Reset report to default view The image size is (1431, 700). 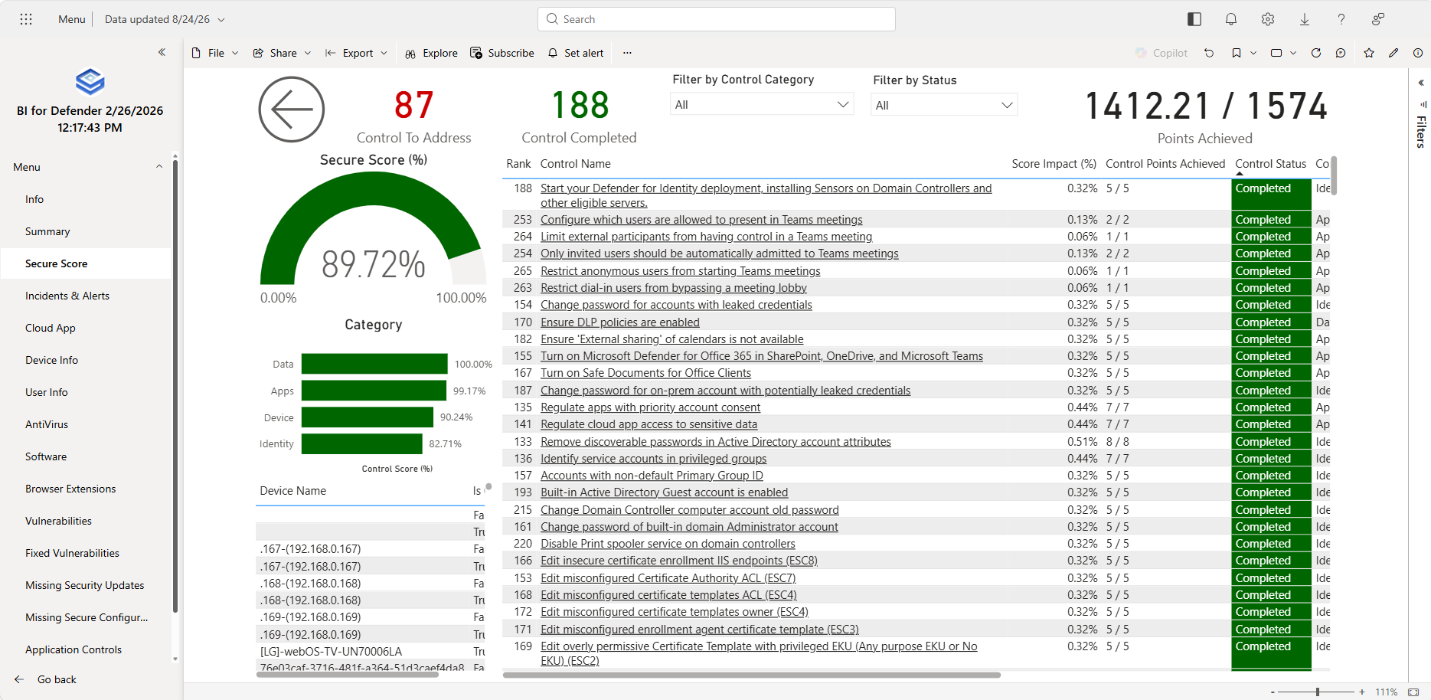[x=1209, y=53]
